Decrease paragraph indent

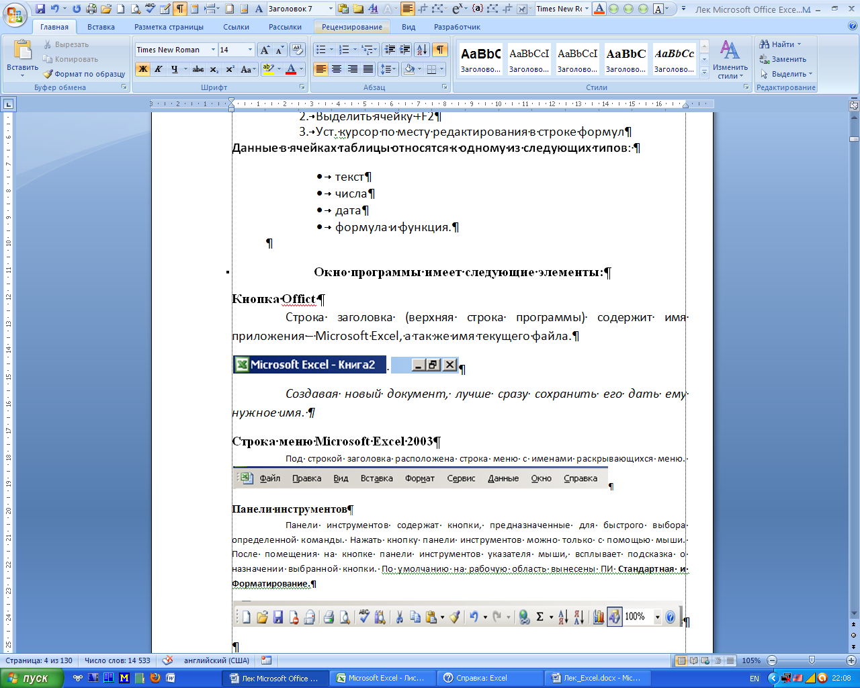point(390,50)
